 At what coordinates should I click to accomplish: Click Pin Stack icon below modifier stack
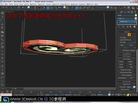119,27
